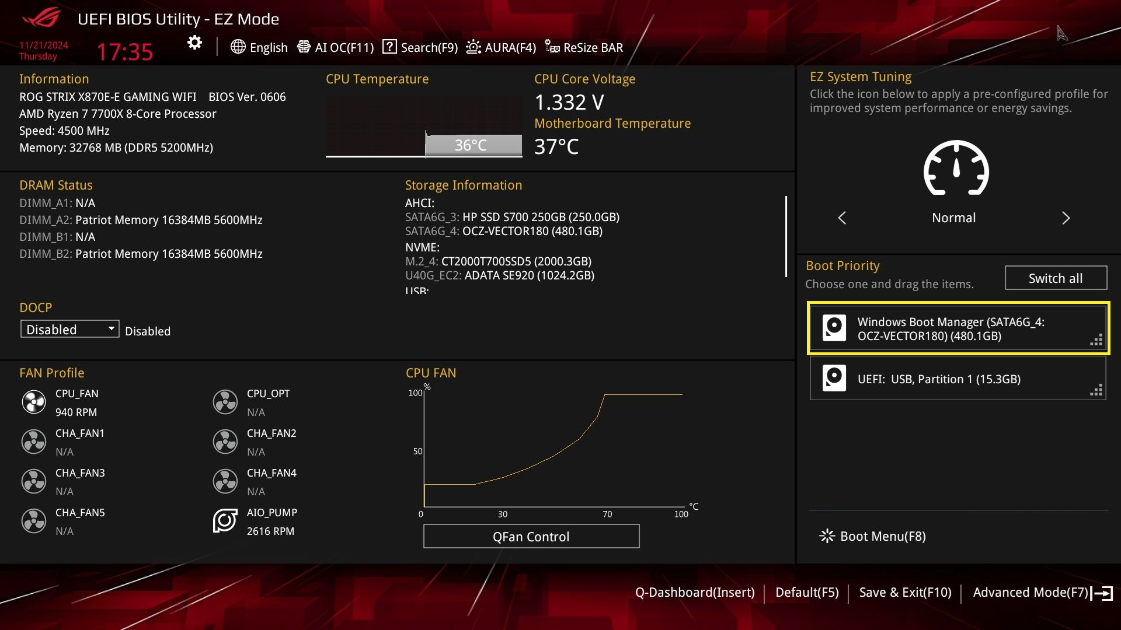This screenshot has height=630, width=1121.
Task: Click the system time 17:35
Action: coord(125,52)
